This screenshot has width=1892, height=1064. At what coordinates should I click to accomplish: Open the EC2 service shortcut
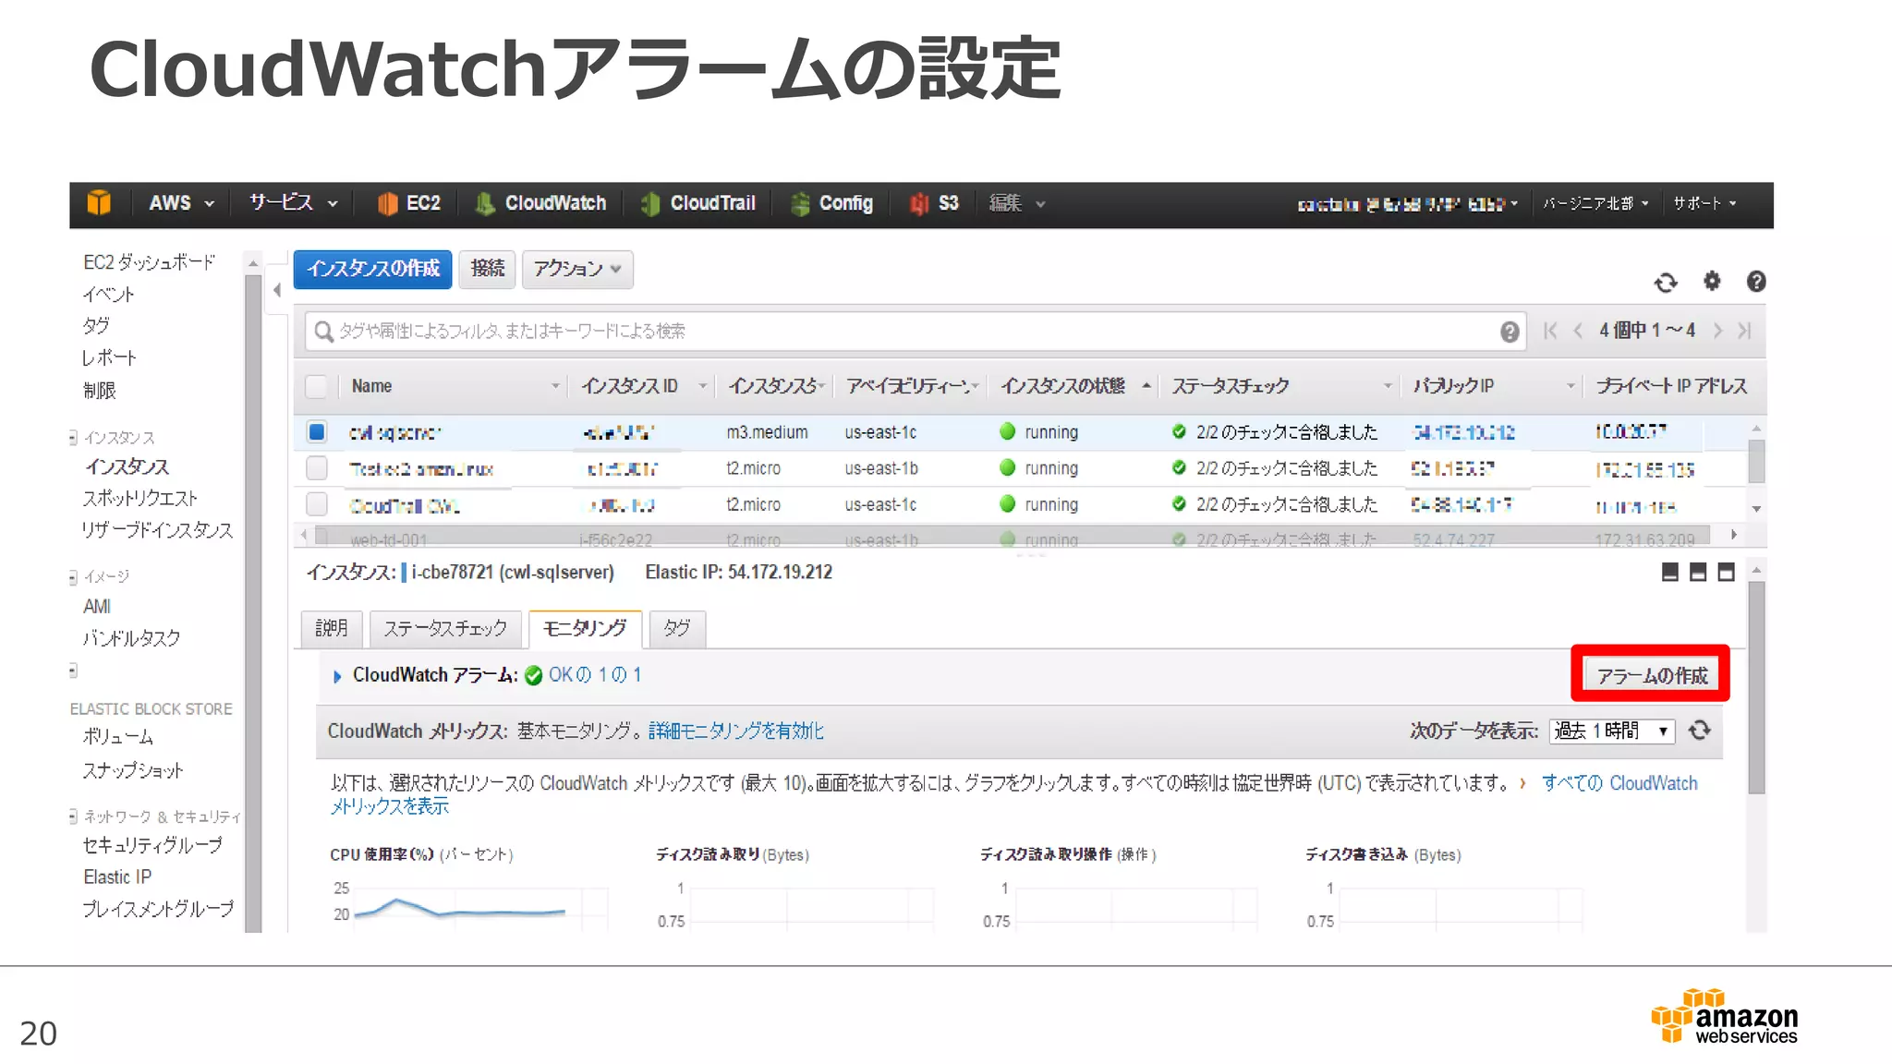point(409,203)
